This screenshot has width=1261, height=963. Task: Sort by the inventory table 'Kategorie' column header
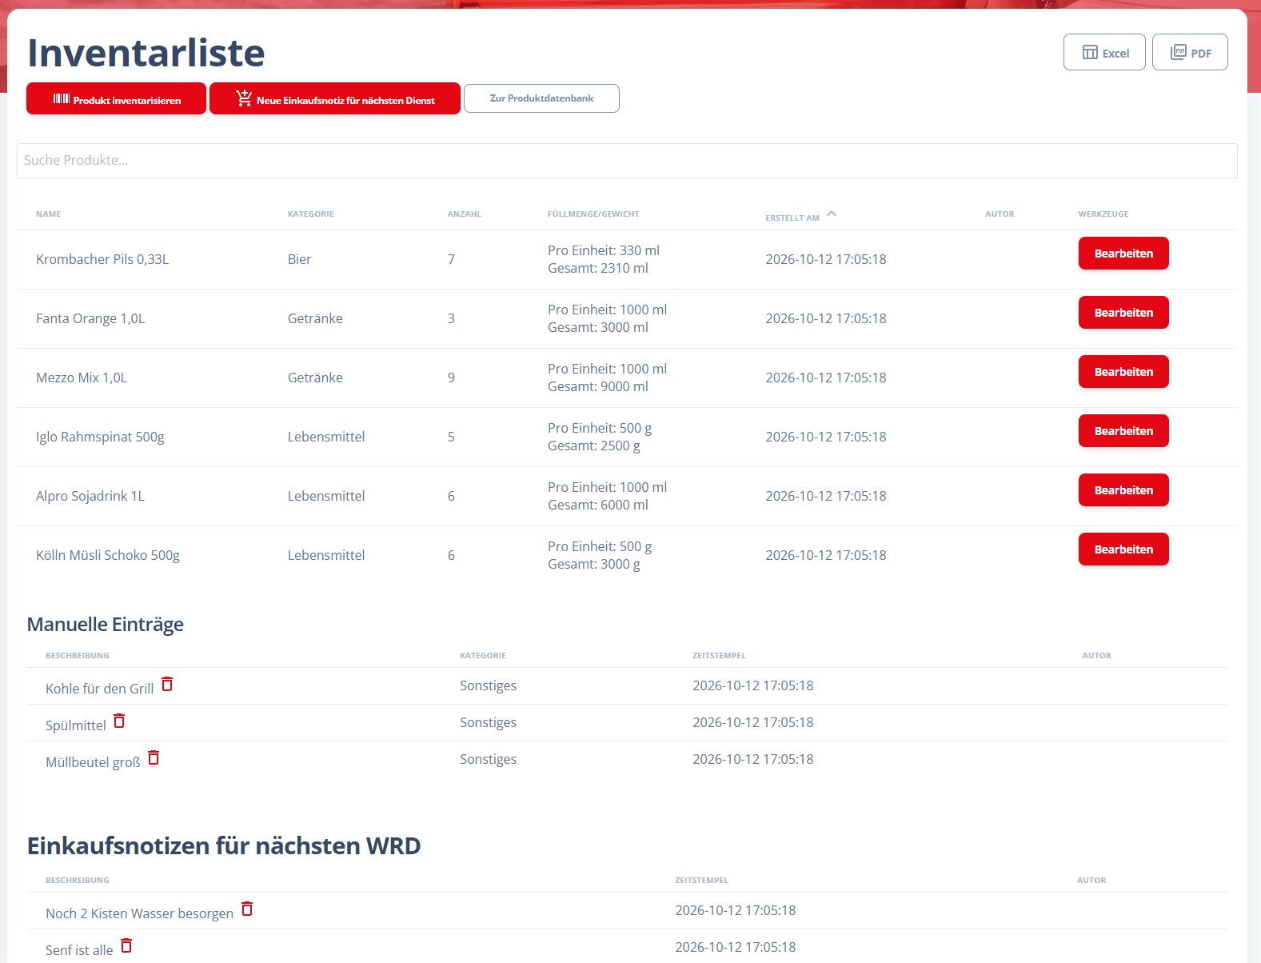(x=310, y=214)
